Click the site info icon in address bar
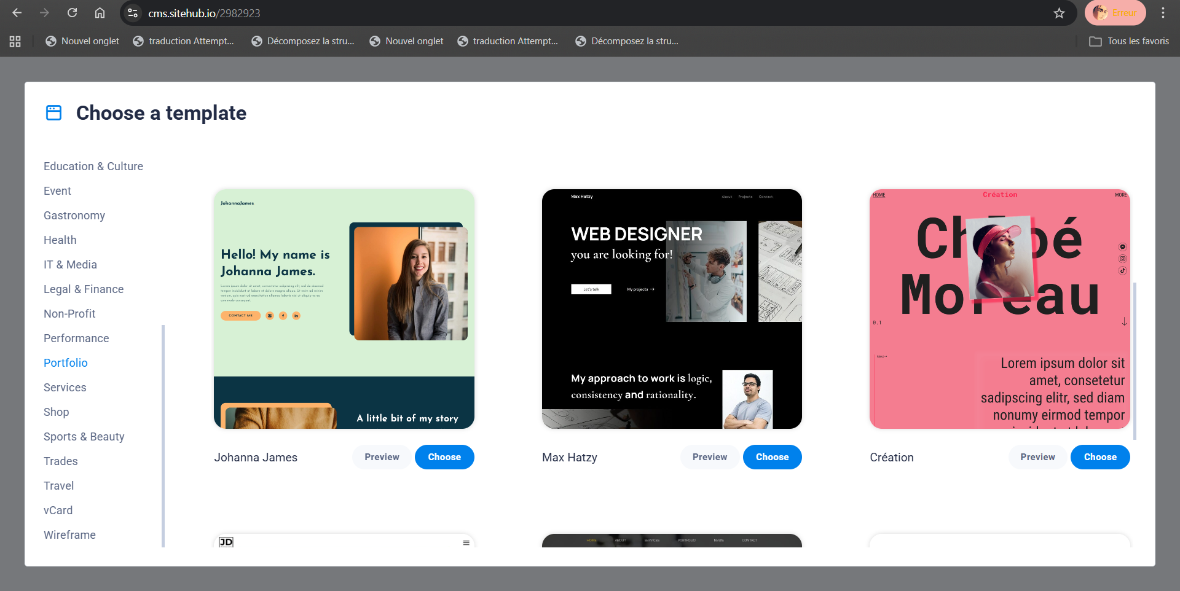This screenshot has height=591, width=1180. (133, 13)
